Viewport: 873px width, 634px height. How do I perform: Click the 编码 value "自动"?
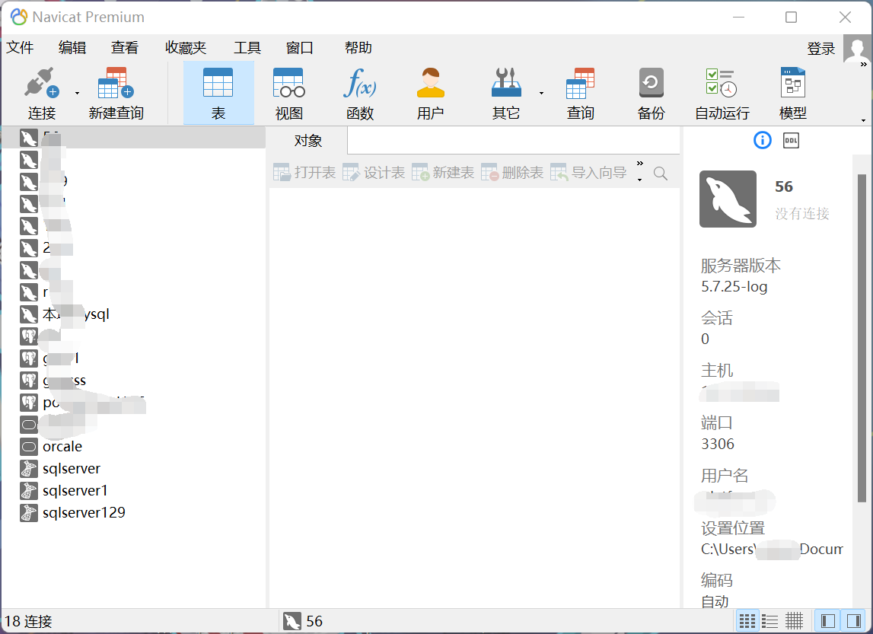715,602
